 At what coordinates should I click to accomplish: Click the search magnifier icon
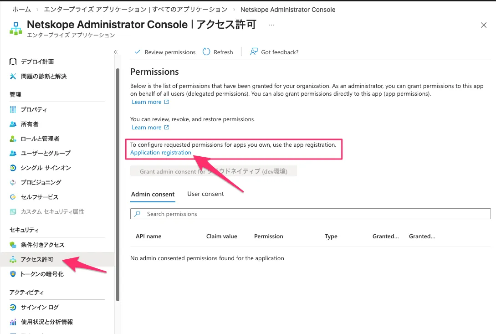pos(137,214)
